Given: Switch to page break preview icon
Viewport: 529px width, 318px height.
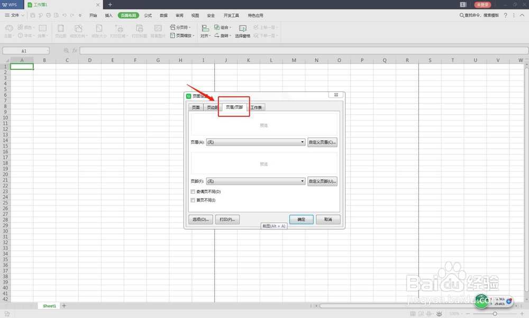Looking at the screenshot, I should coord(421,314).
